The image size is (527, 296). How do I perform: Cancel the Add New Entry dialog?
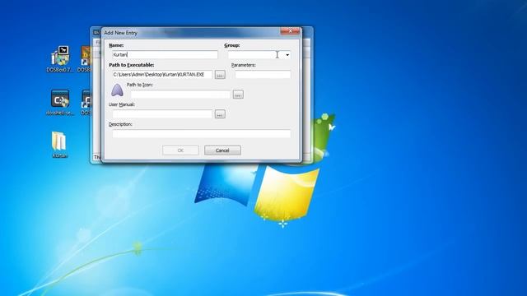222,150
